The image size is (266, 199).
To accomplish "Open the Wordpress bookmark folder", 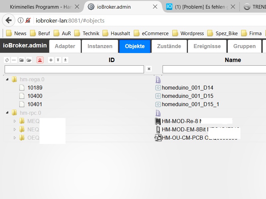I will 188,33.
